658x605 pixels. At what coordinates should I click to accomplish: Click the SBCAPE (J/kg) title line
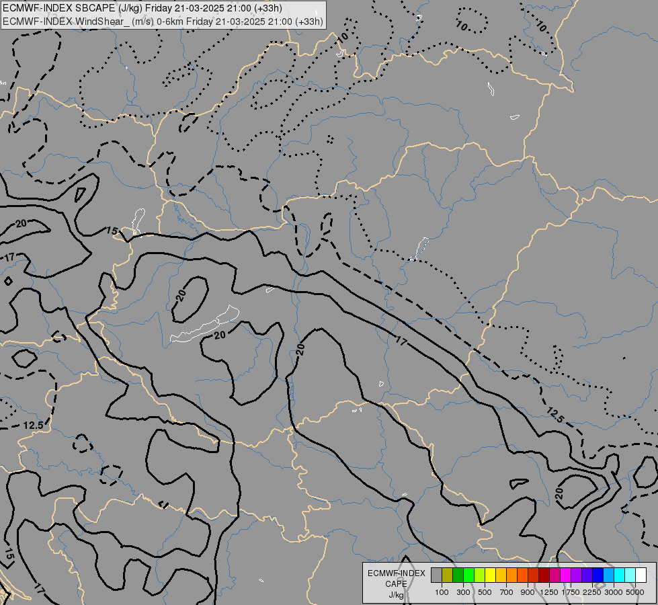click(142, 8)
